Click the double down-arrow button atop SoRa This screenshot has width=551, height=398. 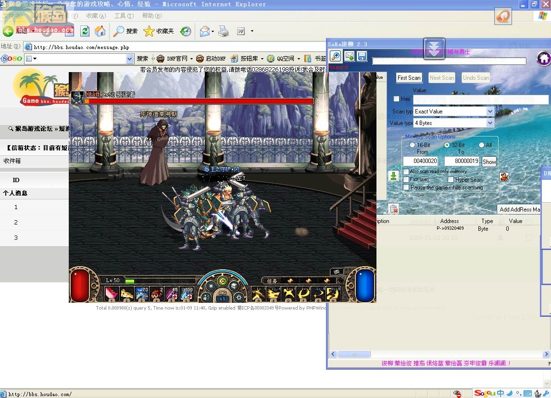434,49
